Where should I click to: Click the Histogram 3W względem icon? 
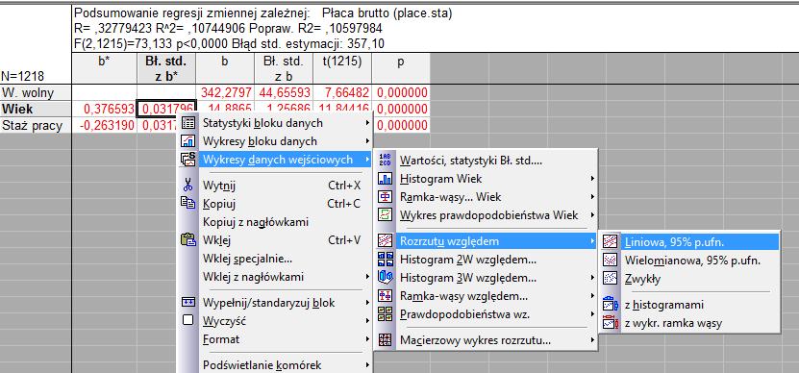[x=386, y=278]
